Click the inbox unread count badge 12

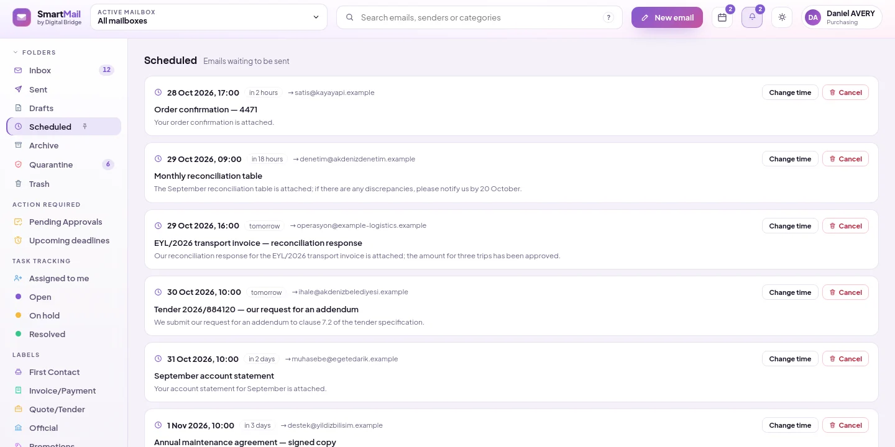pos(107,70)
